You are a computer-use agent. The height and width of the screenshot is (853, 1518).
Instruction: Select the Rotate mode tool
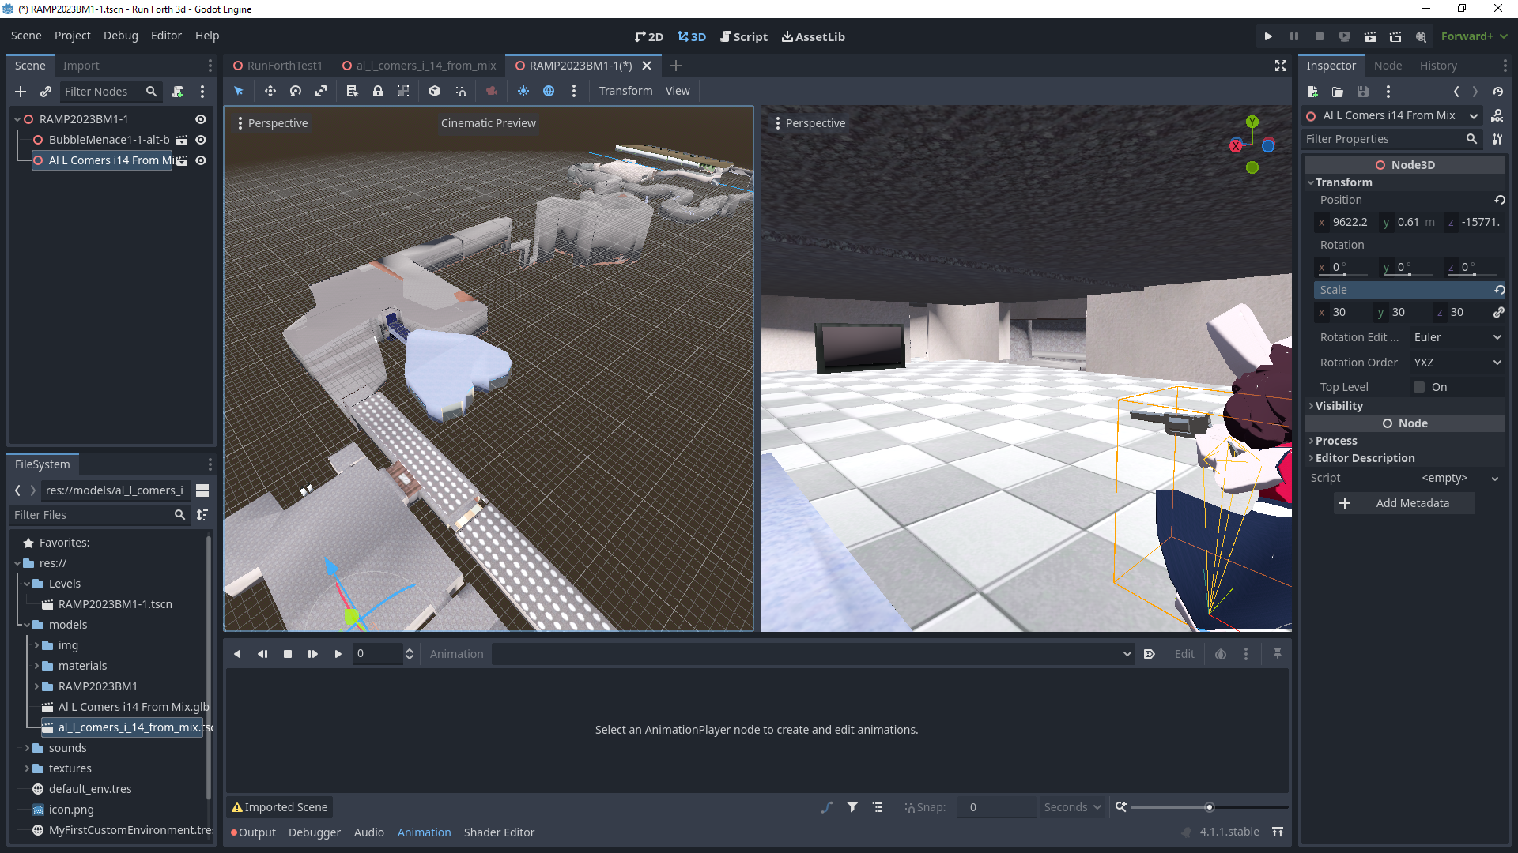click(296, 91)
